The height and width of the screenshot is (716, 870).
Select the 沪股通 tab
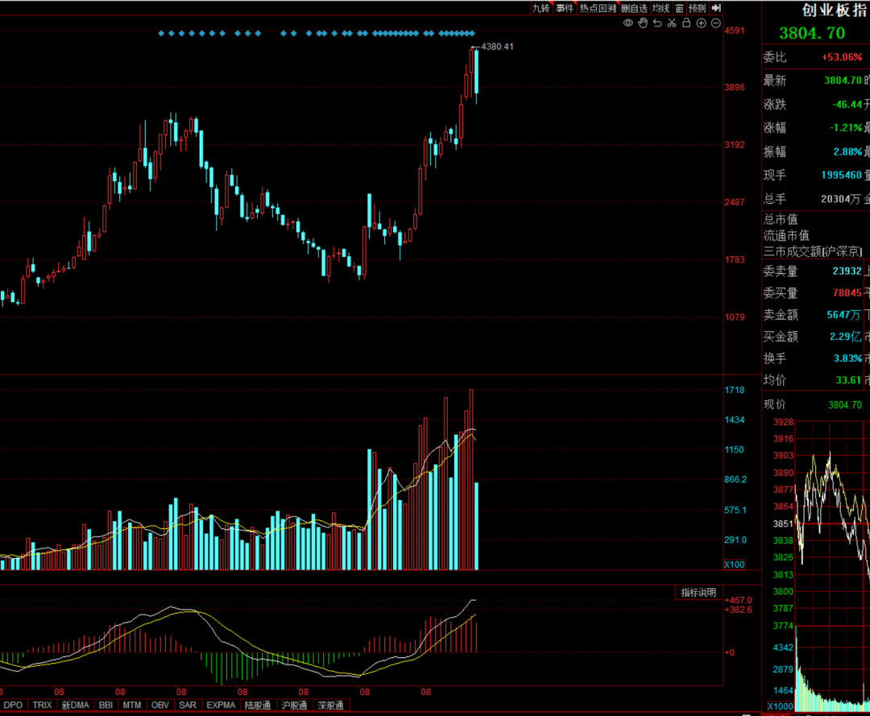(x=294, y=705)
